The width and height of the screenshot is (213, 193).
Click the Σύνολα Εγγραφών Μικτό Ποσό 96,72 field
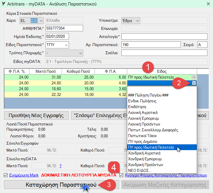point(44,150)
